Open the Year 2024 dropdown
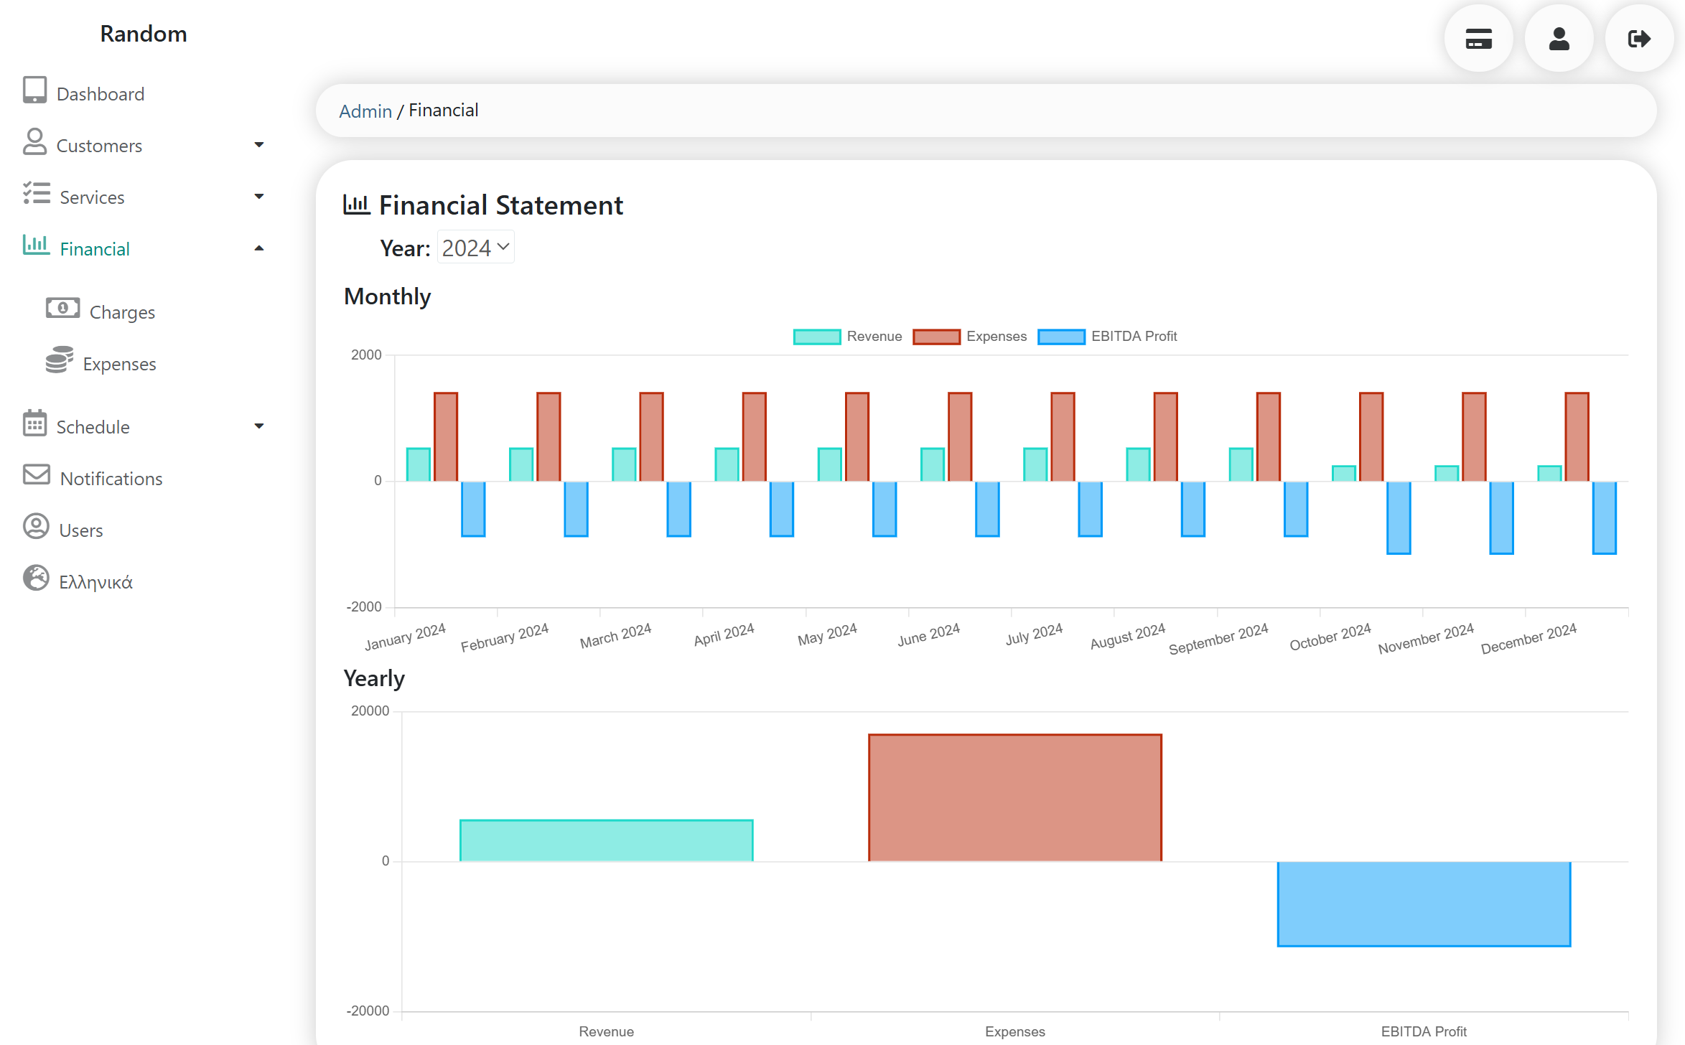Image resolution: width=1685 pixels, height=1045 pixels. [475, 248]
